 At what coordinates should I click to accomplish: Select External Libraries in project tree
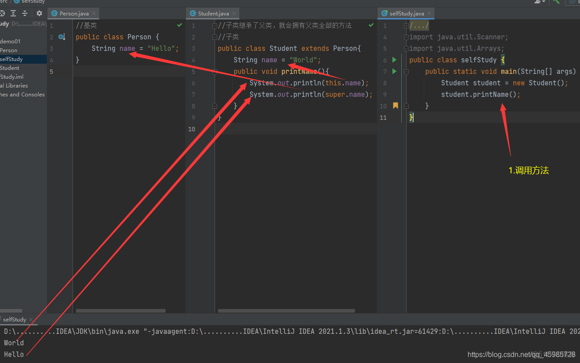14,85
